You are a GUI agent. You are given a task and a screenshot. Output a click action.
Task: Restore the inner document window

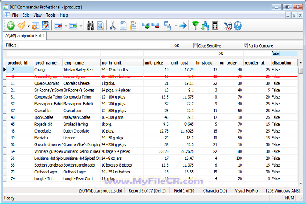click(x=294, y=15)
